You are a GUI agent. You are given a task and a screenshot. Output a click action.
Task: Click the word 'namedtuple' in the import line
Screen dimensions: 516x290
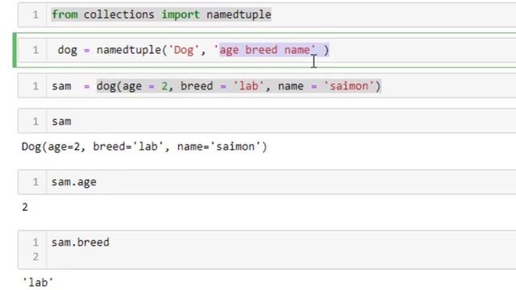coord(239,14)
